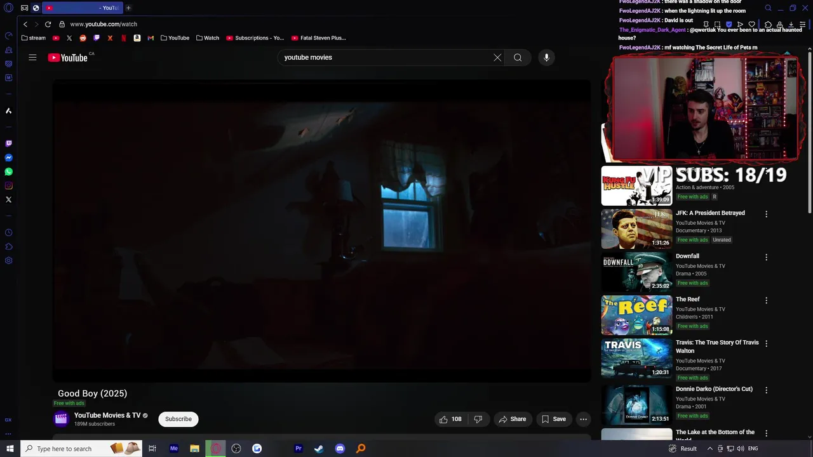Screen dimensions: 813x457
Task: Open the YouTube Movies & TV channel name
Action: [107, 415]
